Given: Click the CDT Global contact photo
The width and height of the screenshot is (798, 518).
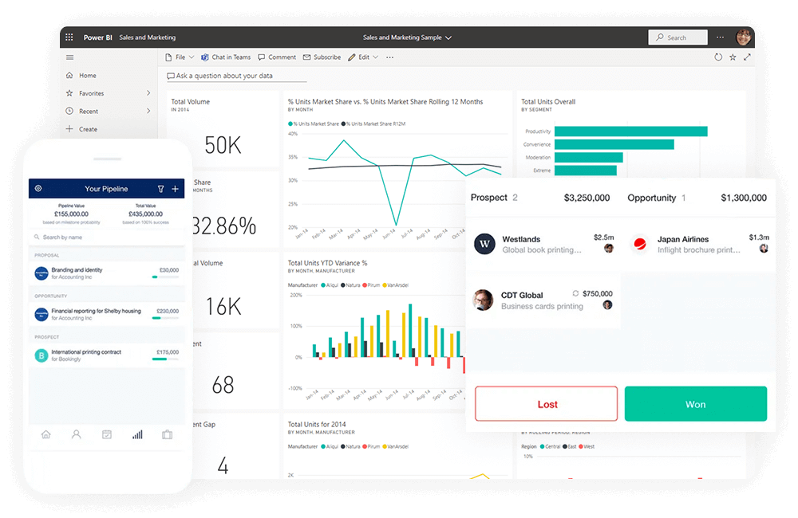Looking at the screenshot, I should (x=483, y=300).
